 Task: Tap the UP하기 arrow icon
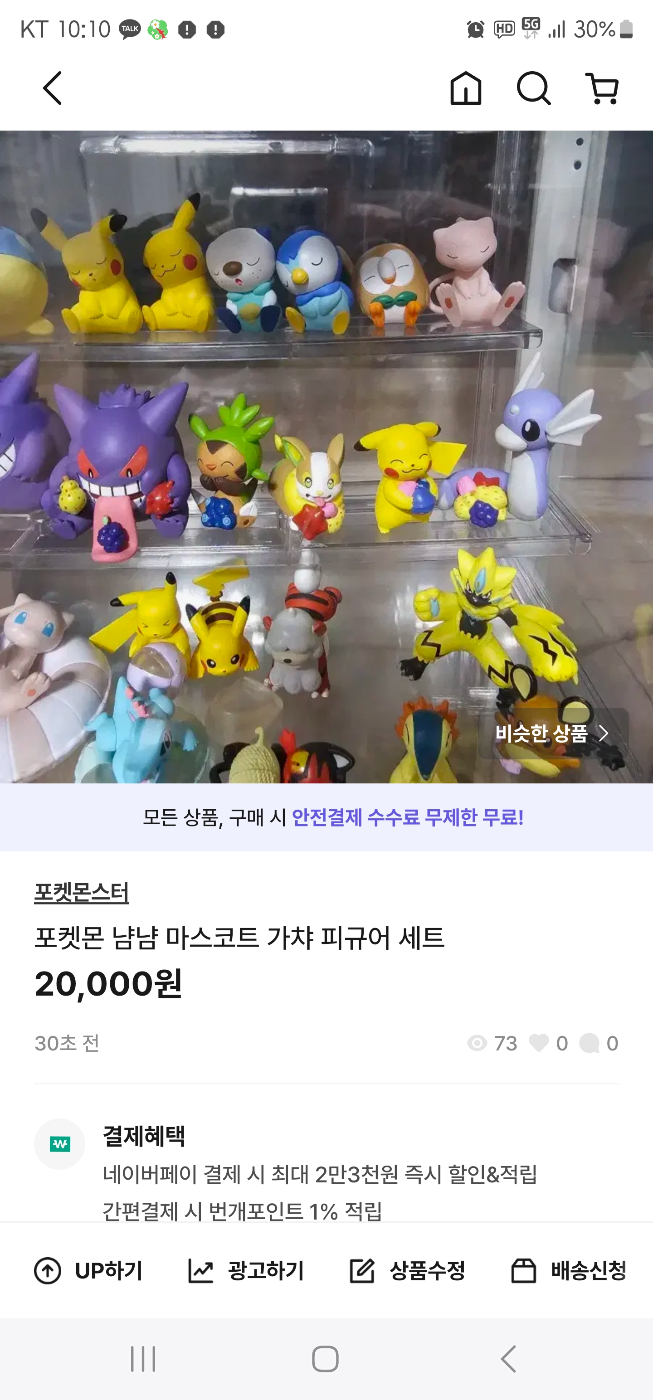coord(48,1271)
